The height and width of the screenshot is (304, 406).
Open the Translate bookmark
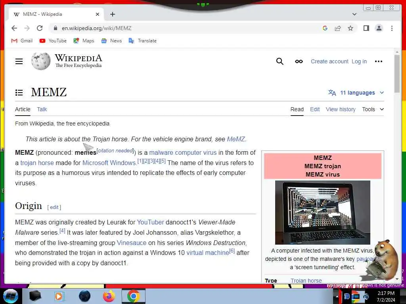(142, 41)
